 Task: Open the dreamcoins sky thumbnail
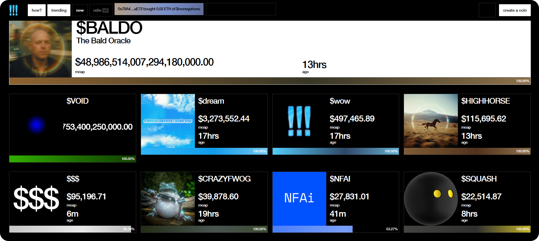pos(168,121)
